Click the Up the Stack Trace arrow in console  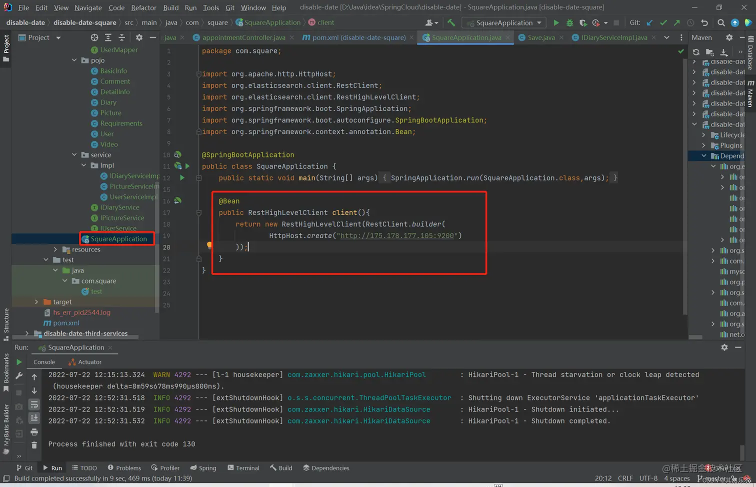point(34,377)
